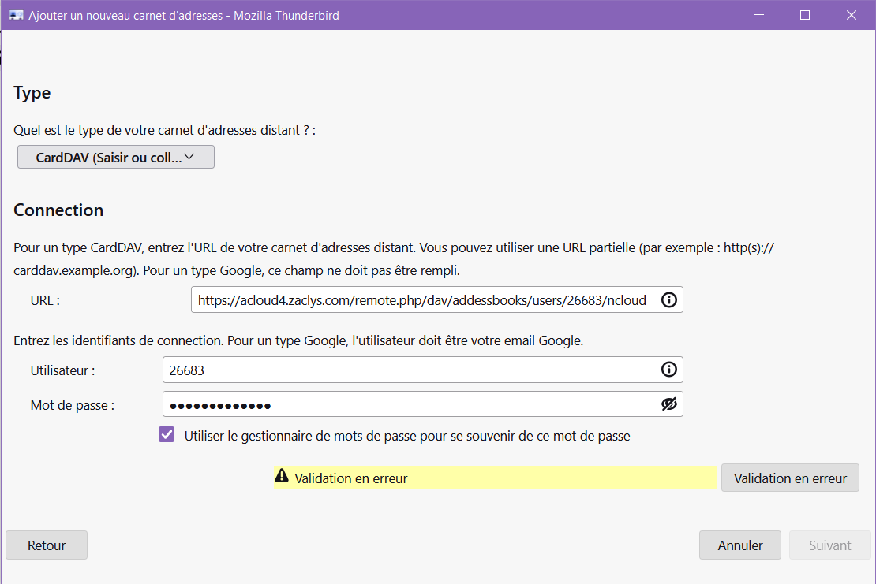Open the CardDAV address book type dropdown
Viewport: 876px width, 584px height.
tap(116, 158)
